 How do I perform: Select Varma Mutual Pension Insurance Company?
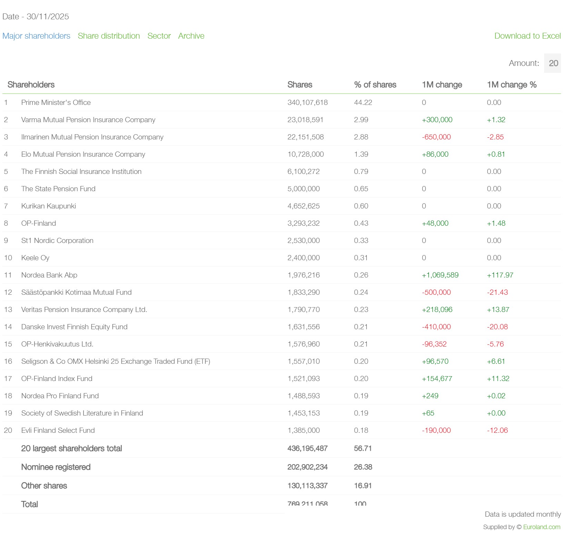coord(88,120)
